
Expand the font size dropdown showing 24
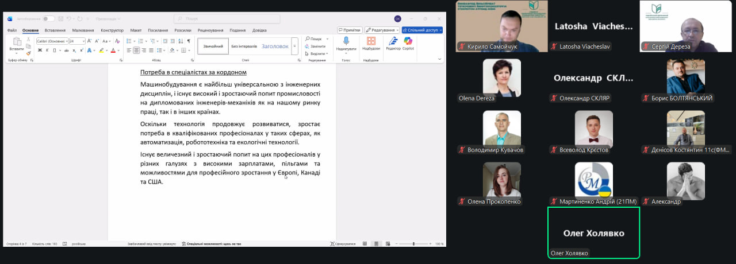coord(83,41)
